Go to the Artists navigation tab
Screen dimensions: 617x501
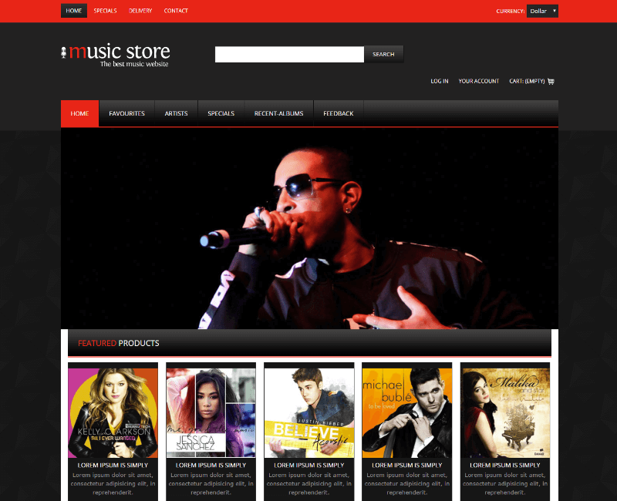pos(176,113)
